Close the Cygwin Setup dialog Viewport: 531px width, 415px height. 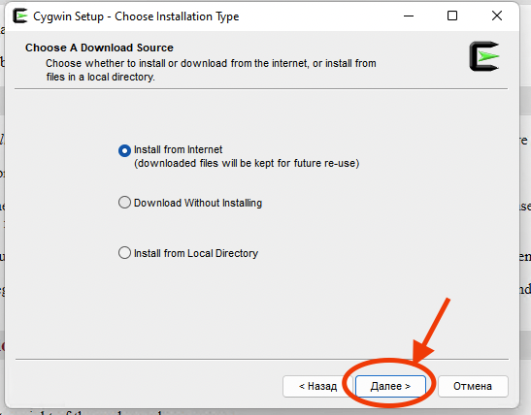pos(497,16)
